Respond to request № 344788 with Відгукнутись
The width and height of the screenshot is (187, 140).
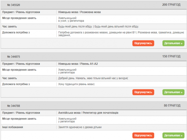[x=143, y=136]
